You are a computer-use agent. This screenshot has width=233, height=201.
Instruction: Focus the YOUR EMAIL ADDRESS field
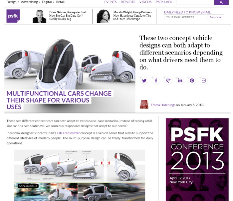click(185, 17)
